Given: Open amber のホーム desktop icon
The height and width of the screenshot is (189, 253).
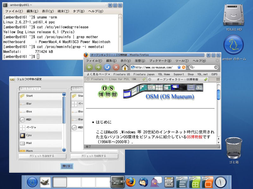Looking at the screenshot, I should [x=234, y=48].
